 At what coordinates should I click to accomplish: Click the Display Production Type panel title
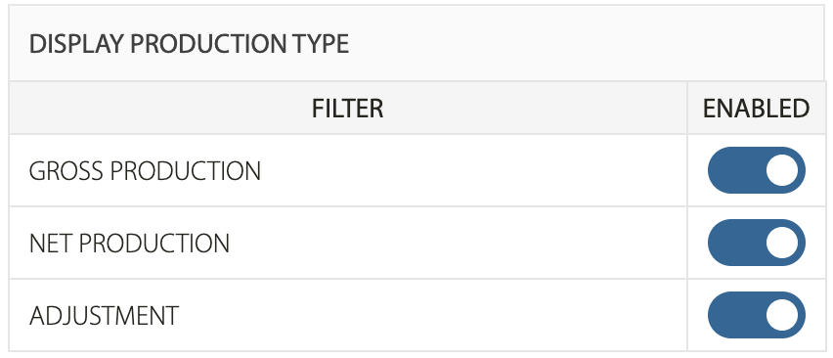189,44
